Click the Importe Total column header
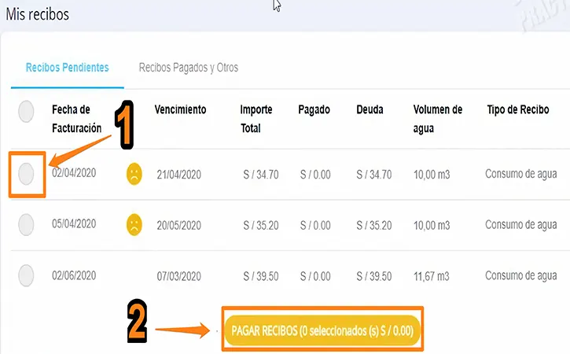570x354 pixels. [256, 119]
